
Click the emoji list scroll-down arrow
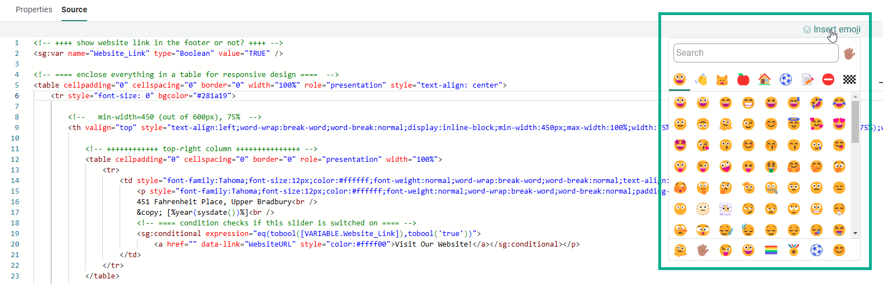click(855, 233)
